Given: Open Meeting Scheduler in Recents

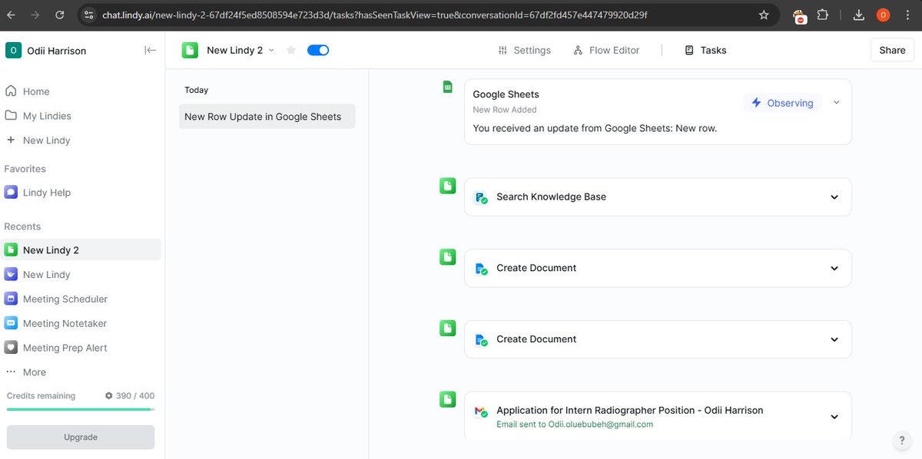Looking at the screenshot, I should (65, 299).
